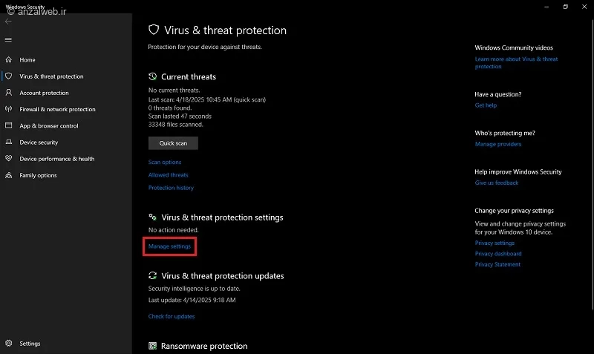Select Virus & threat protection sidebar item
594x354 pixels.
(51, 76)
